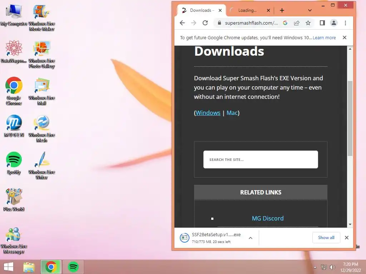Screen dimensions: 366x274
Task: Click Show all downloads button
Action: 326,238
